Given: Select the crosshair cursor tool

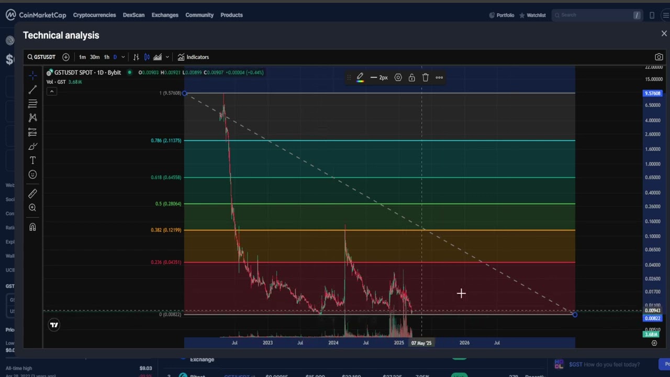Looking at the screenshot, I should (32, 76).
